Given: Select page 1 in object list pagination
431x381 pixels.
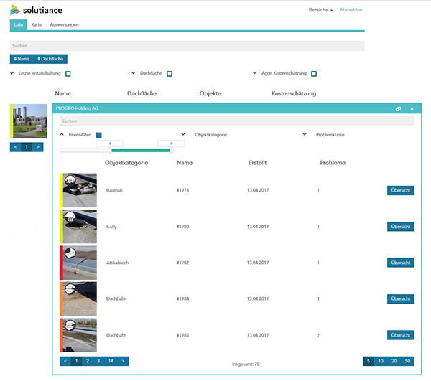Looking at the screenshot, I should point(76,361).
